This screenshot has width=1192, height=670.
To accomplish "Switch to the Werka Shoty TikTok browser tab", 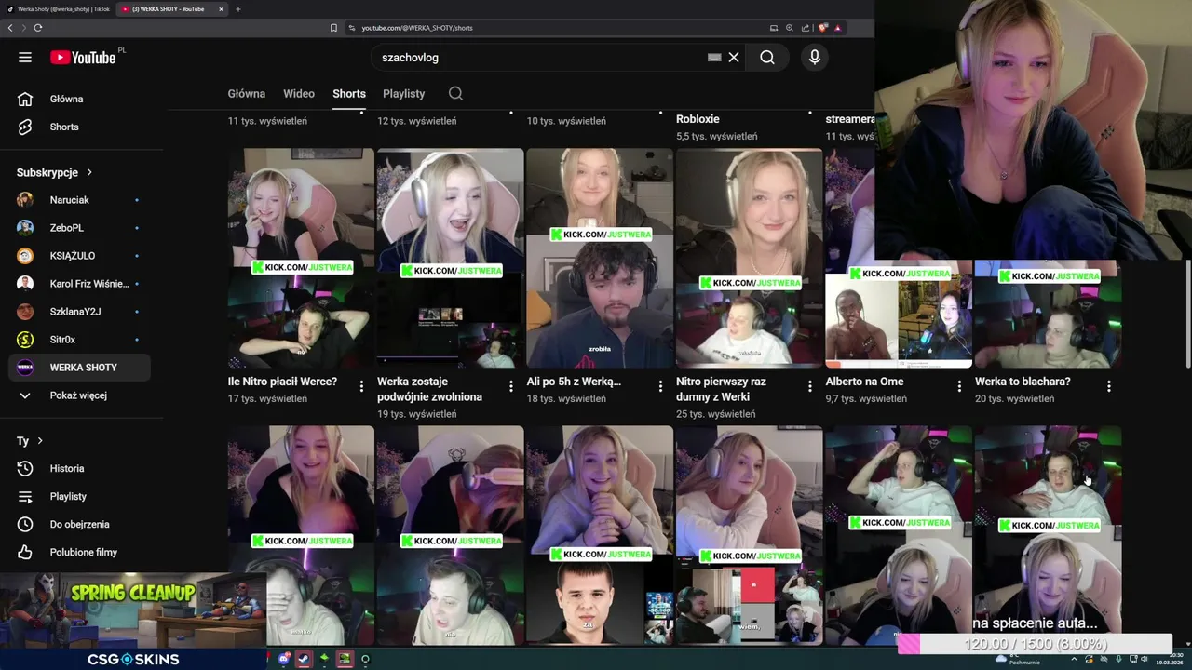I will (x=58, y=9).
